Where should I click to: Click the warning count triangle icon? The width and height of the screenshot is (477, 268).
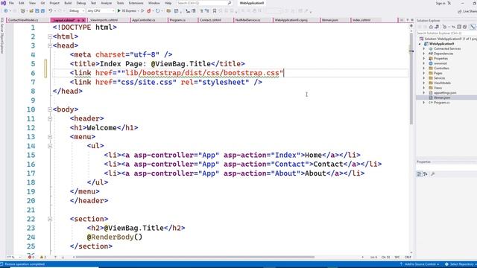click(42, 257)
